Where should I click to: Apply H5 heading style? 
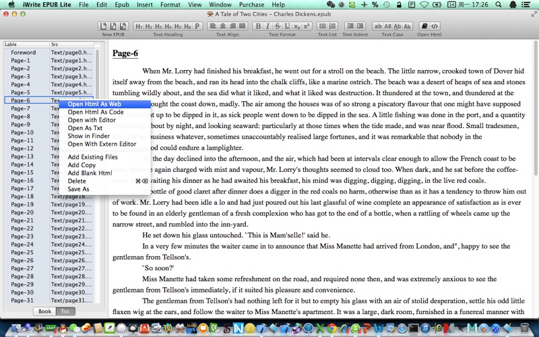pos(177,26)
